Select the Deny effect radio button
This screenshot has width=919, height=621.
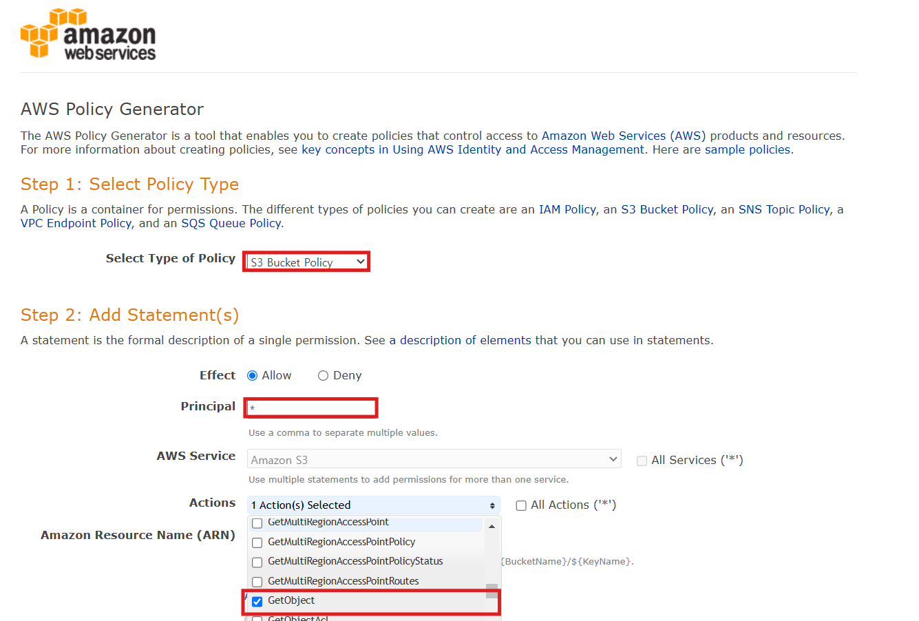click(x=323, y=375)
